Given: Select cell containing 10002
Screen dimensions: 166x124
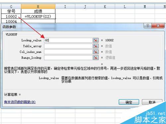Looking at the screenshot, I should coord(11,17).
